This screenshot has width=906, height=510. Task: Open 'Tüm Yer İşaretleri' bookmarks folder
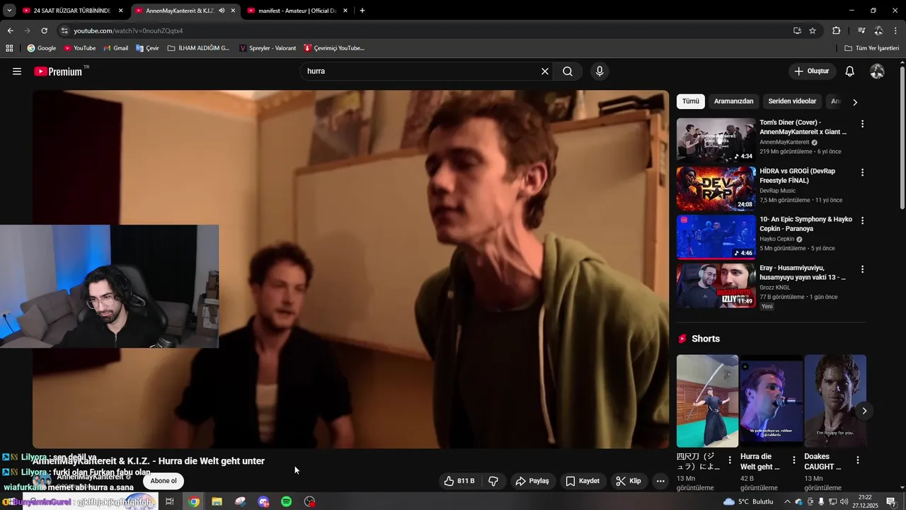pos(871,48)
